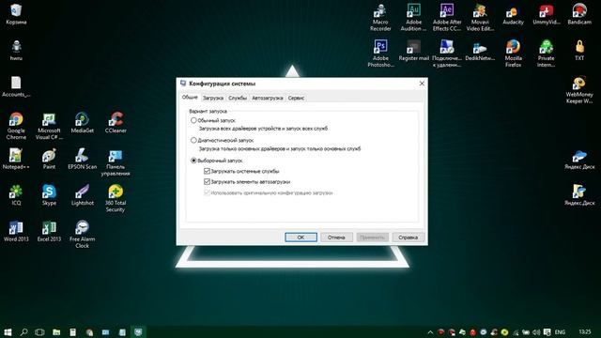Click the TXT padlock desktop icon
The height and width of the screenshot is (338, 601).
tap(579, 50)
